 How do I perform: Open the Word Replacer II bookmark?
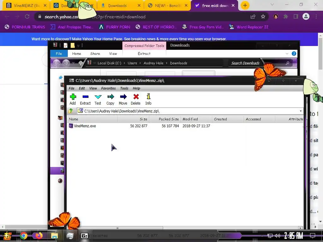pos(249,27)
